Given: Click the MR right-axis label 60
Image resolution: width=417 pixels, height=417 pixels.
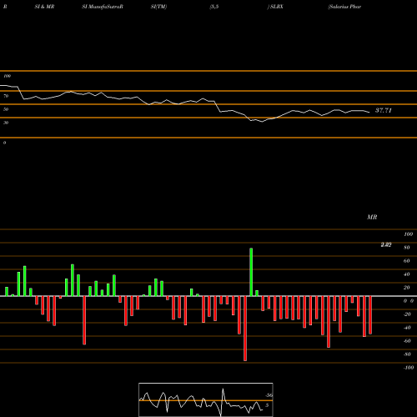Looking at the screenshot, I should coord(407,261).
